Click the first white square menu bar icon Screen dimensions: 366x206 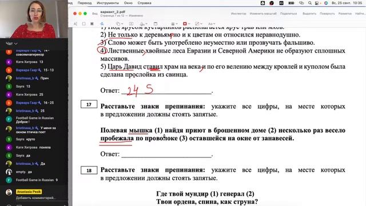tap(262, 3)
